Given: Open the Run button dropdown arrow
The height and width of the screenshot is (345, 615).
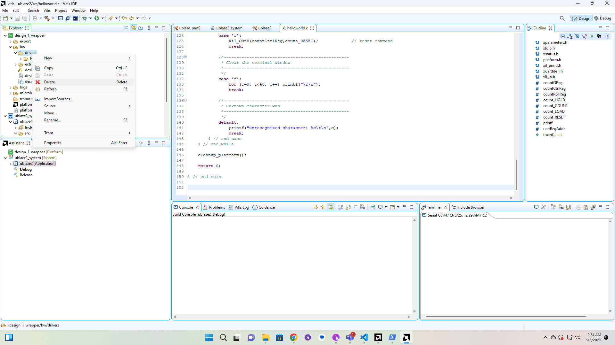Looking at the screenshot, I should pyautogui.click(x=102, y=18).
